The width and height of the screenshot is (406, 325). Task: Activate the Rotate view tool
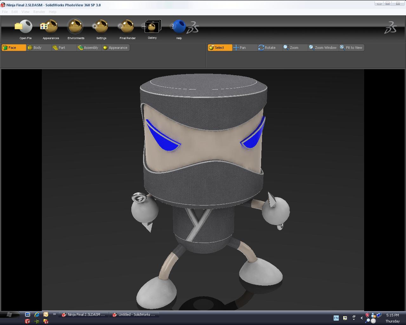pos(270,48)
